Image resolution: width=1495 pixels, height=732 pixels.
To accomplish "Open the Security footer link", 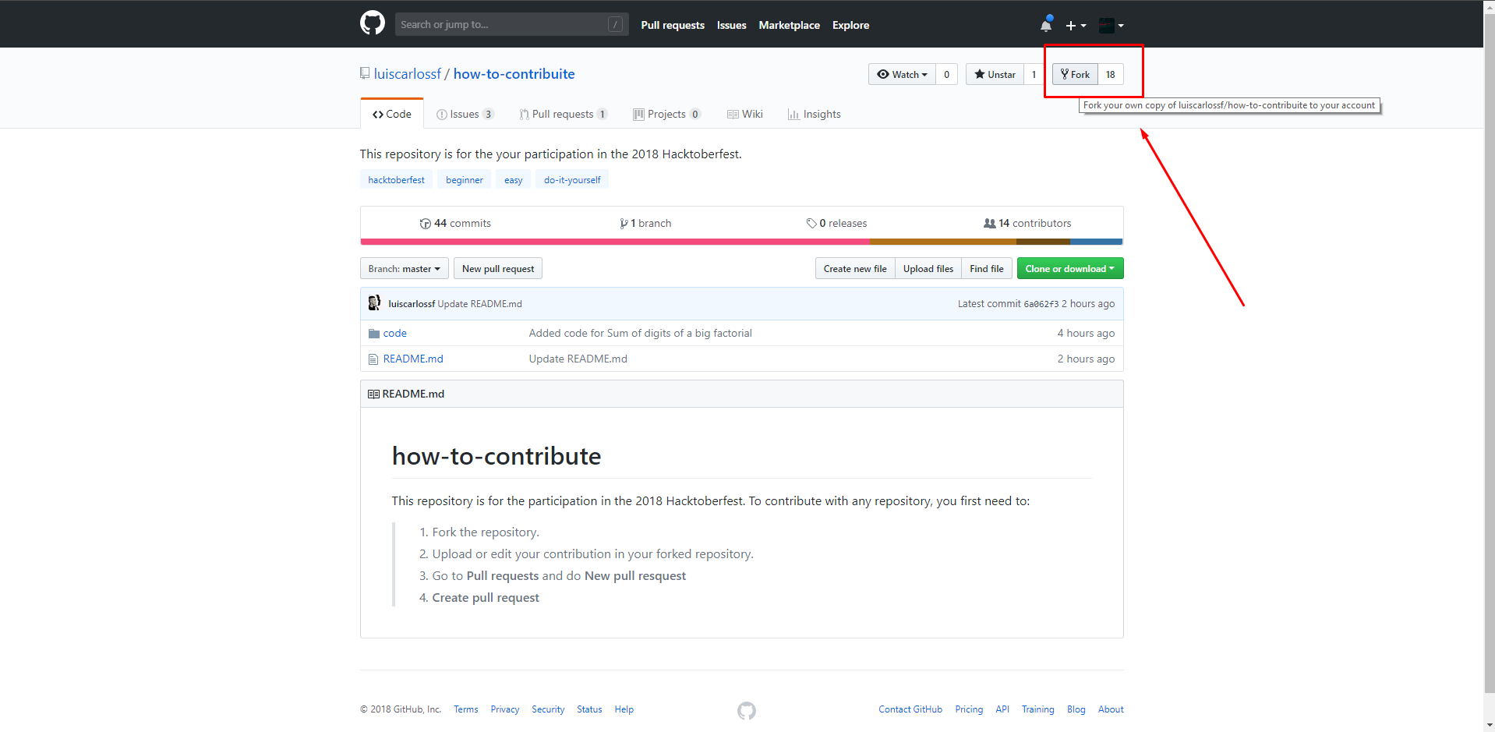I will 548,709.
